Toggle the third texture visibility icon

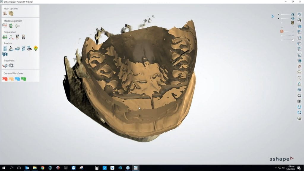click(x=293, y=23)
